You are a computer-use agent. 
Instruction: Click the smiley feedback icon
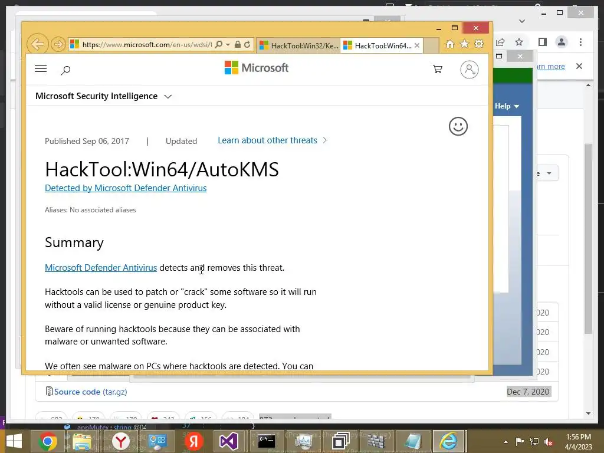[458, 126]
